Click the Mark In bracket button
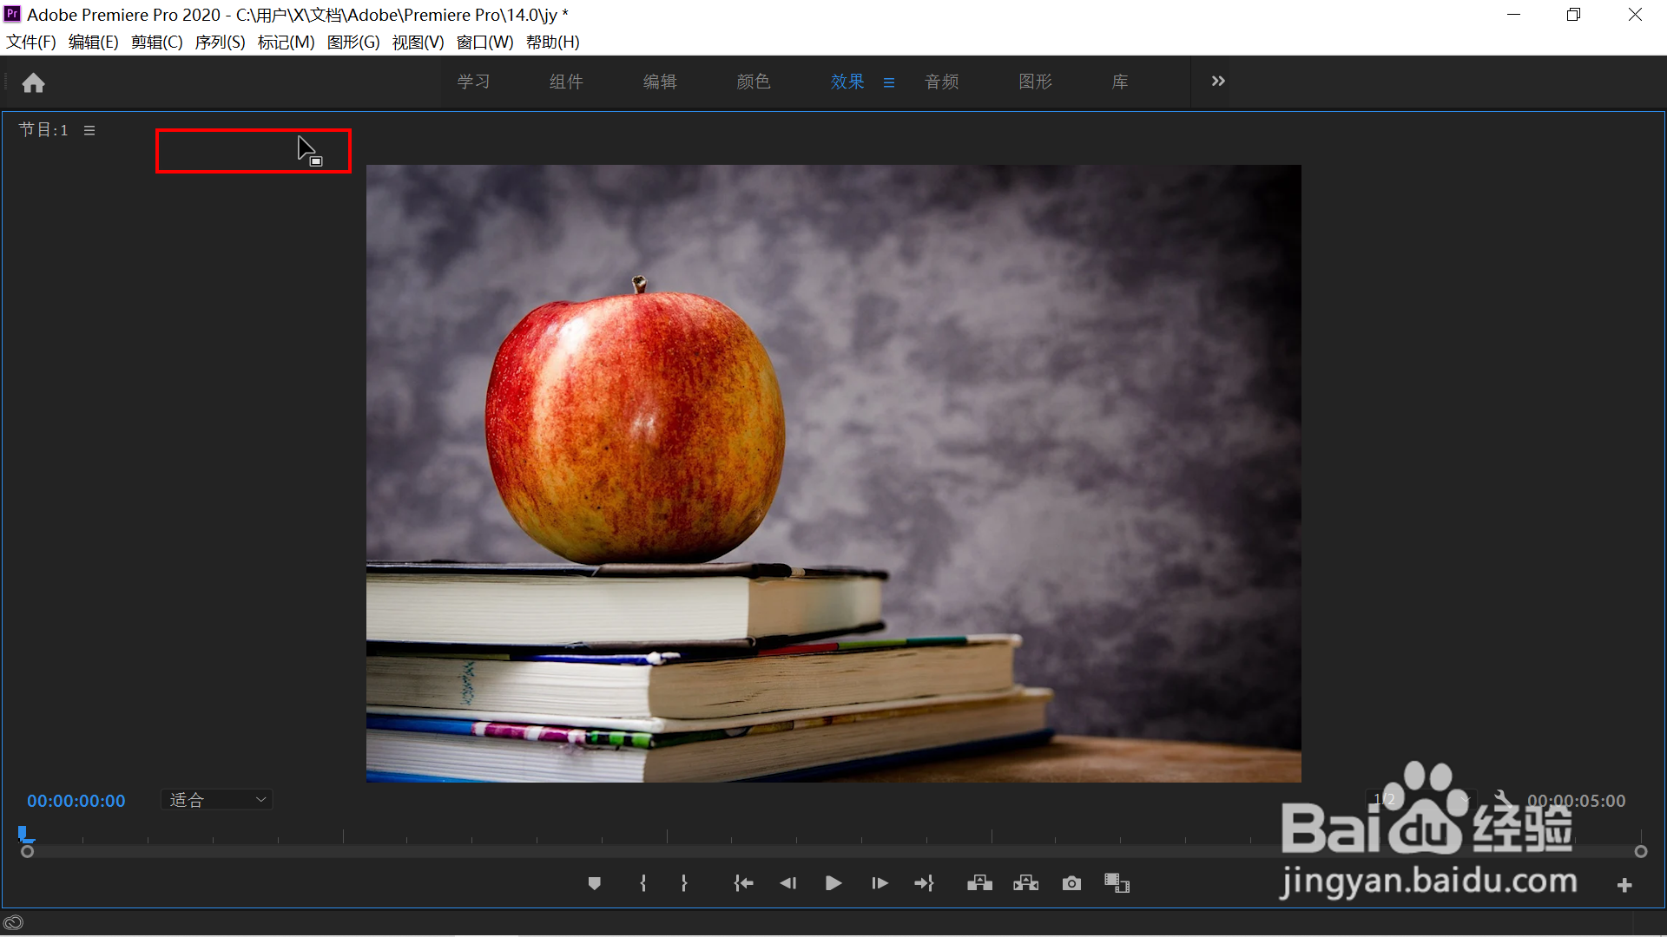The height and width of the screenshot is (937, 1667). (642, 883)
